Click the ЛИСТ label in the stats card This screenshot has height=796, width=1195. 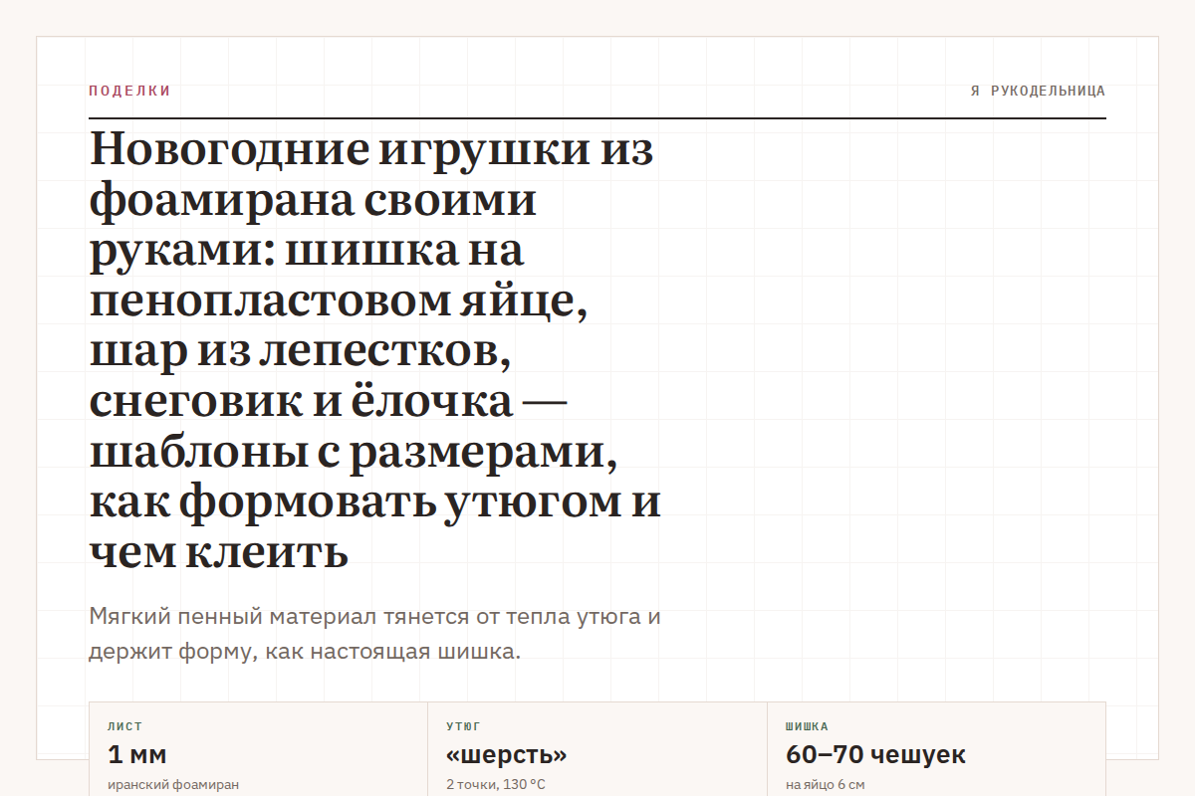[124, 727]
